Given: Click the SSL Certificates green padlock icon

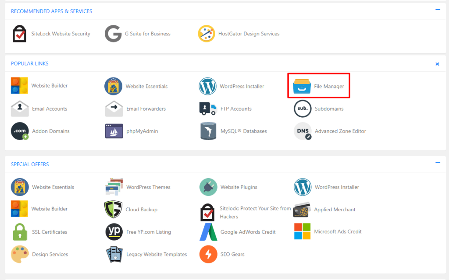Looking at the screenshot, I should point(20,232).
